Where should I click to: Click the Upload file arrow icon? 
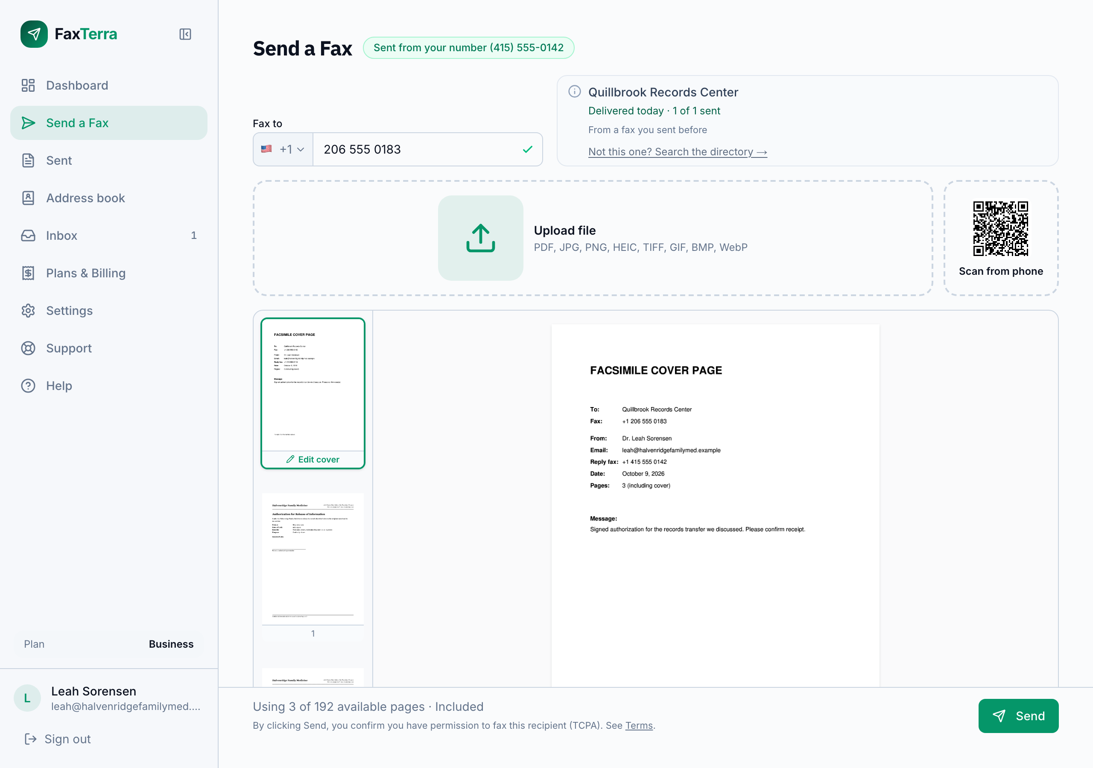point(480,238)
